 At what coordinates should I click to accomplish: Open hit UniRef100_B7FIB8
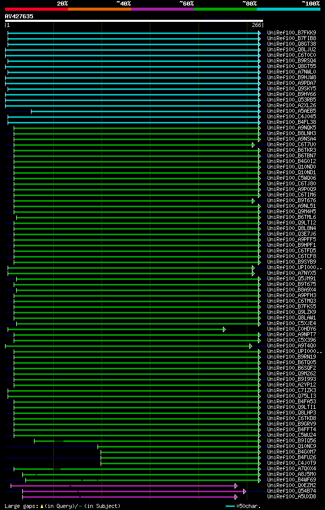point(291,39)
